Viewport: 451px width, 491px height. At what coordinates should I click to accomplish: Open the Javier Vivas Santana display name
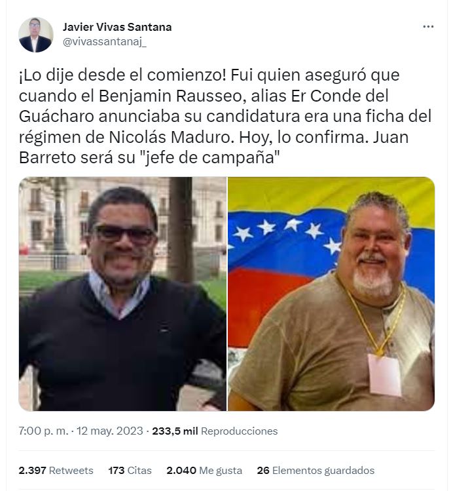pyautogui.click(x=117, y=28)
